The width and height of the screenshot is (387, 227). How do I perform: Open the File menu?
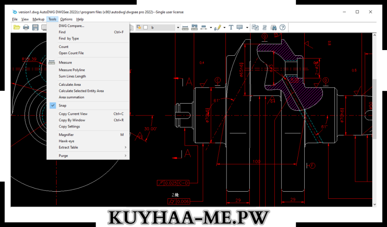point(15,19)
